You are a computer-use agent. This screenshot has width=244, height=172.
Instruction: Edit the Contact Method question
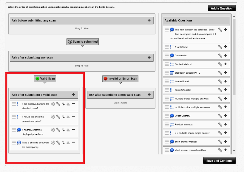220,64
